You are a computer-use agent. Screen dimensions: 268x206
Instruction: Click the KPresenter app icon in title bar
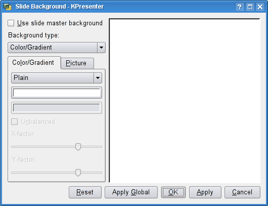(8, 7)
